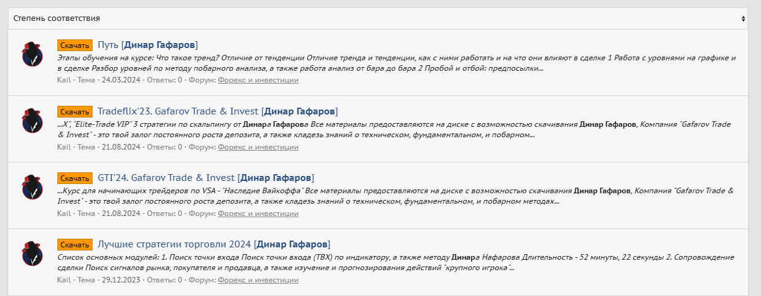Open Форекс и инвестиции forum under Путь
The image size is (761, 296).
pos(258,80)
